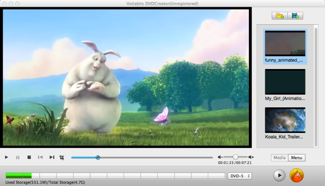The image size is (325, 186).
Task: Open the DVD-5 disc type dropdown
Action: coord(240,176)
